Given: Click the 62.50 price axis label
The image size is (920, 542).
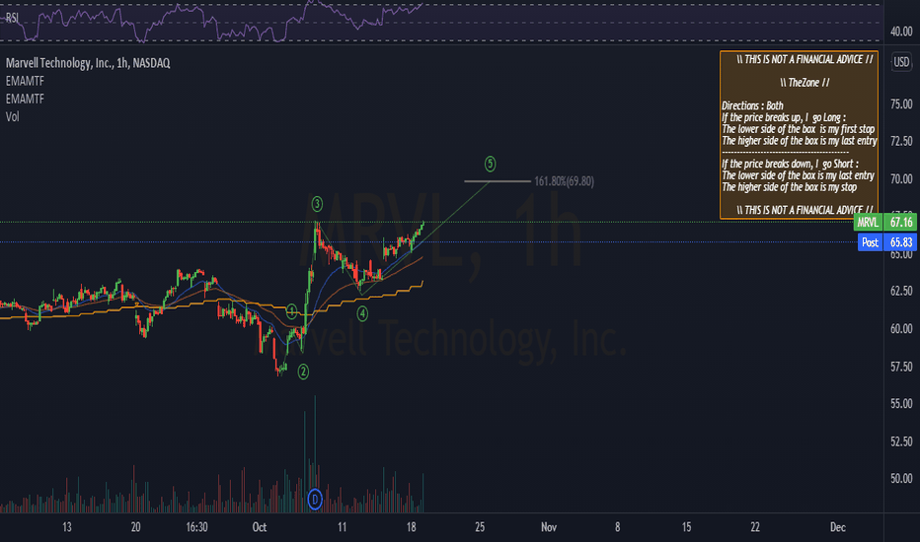Looking at the screenshot, I should [901, 292].
